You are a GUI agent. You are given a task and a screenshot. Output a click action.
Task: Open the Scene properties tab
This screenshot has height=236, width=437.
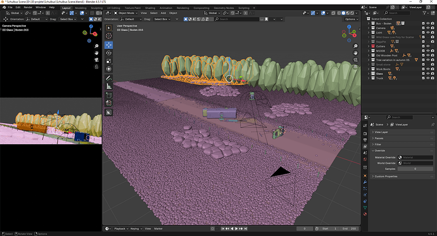click(x=365, y=153)
